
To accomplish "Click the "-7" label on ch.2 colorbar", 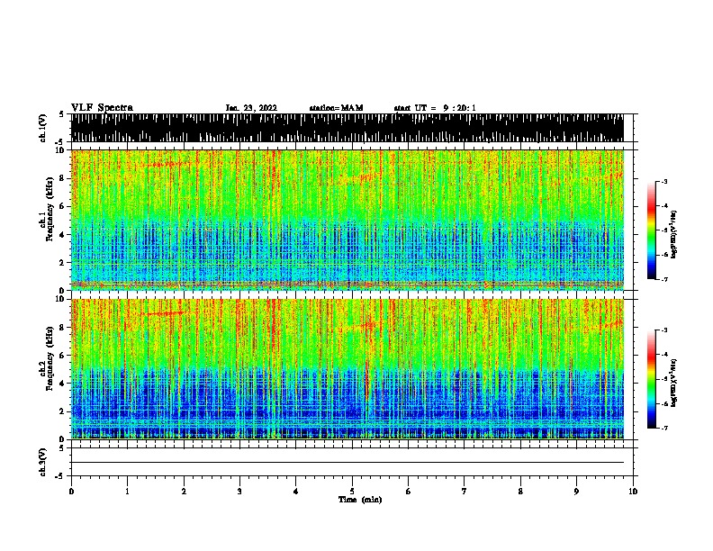I will point(663,429).
